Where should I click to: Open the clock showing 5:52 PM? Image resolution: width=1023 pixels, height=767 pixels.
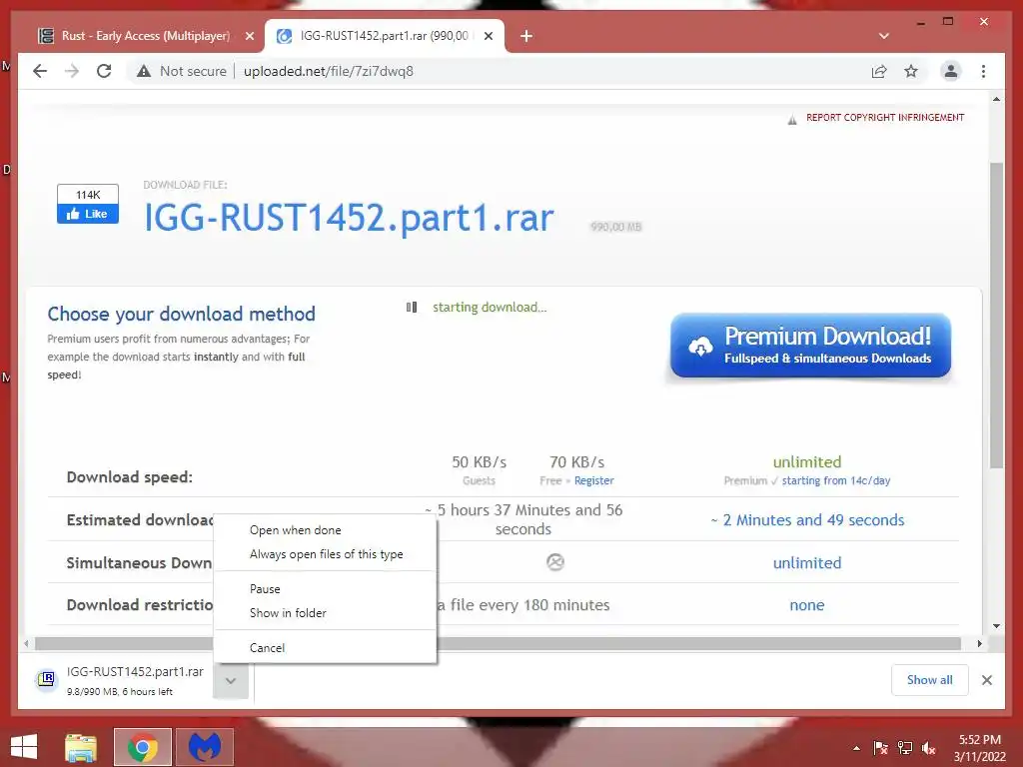[x=980, y=748]
